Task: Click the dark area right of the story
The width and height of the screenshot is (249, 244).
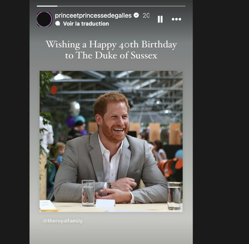Action: [221, 122]
